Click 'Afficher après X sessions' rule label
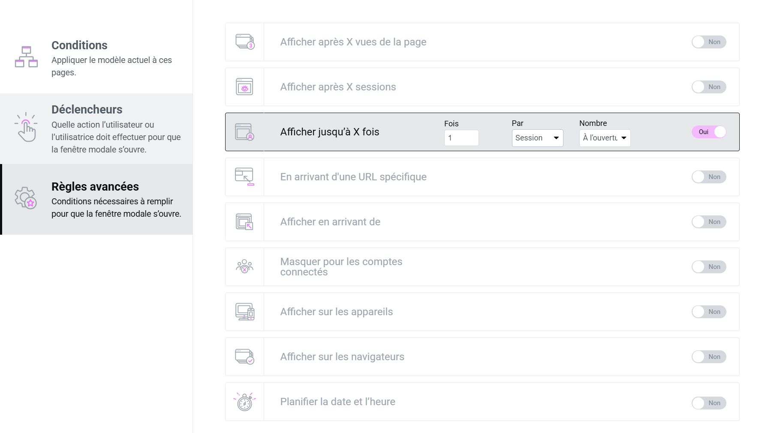 338,87
